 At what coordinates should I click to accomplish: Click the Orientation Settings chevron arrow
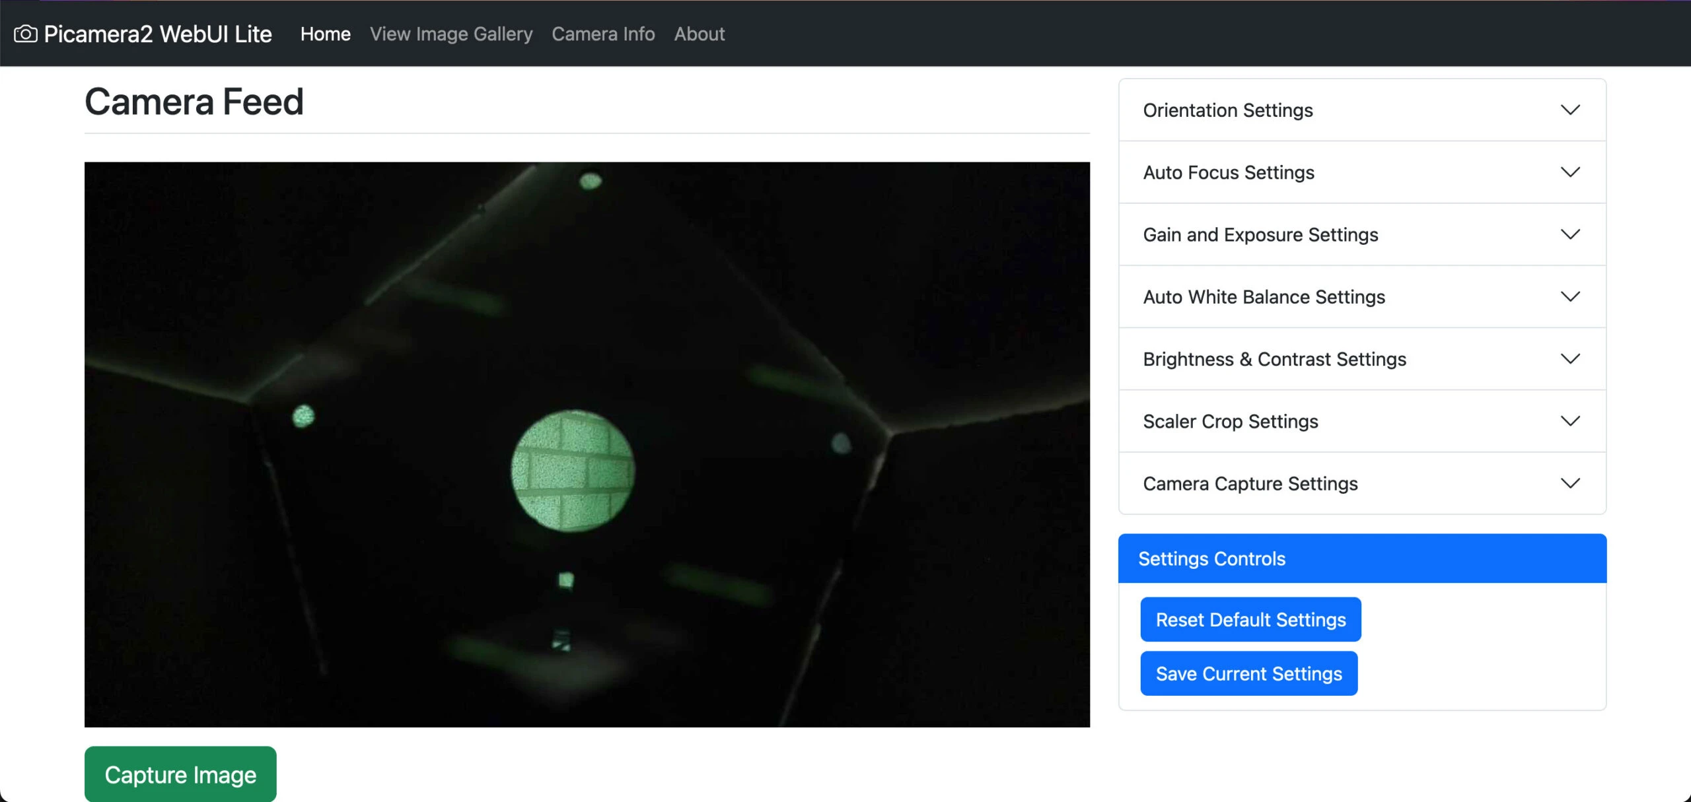[1570, 110]
